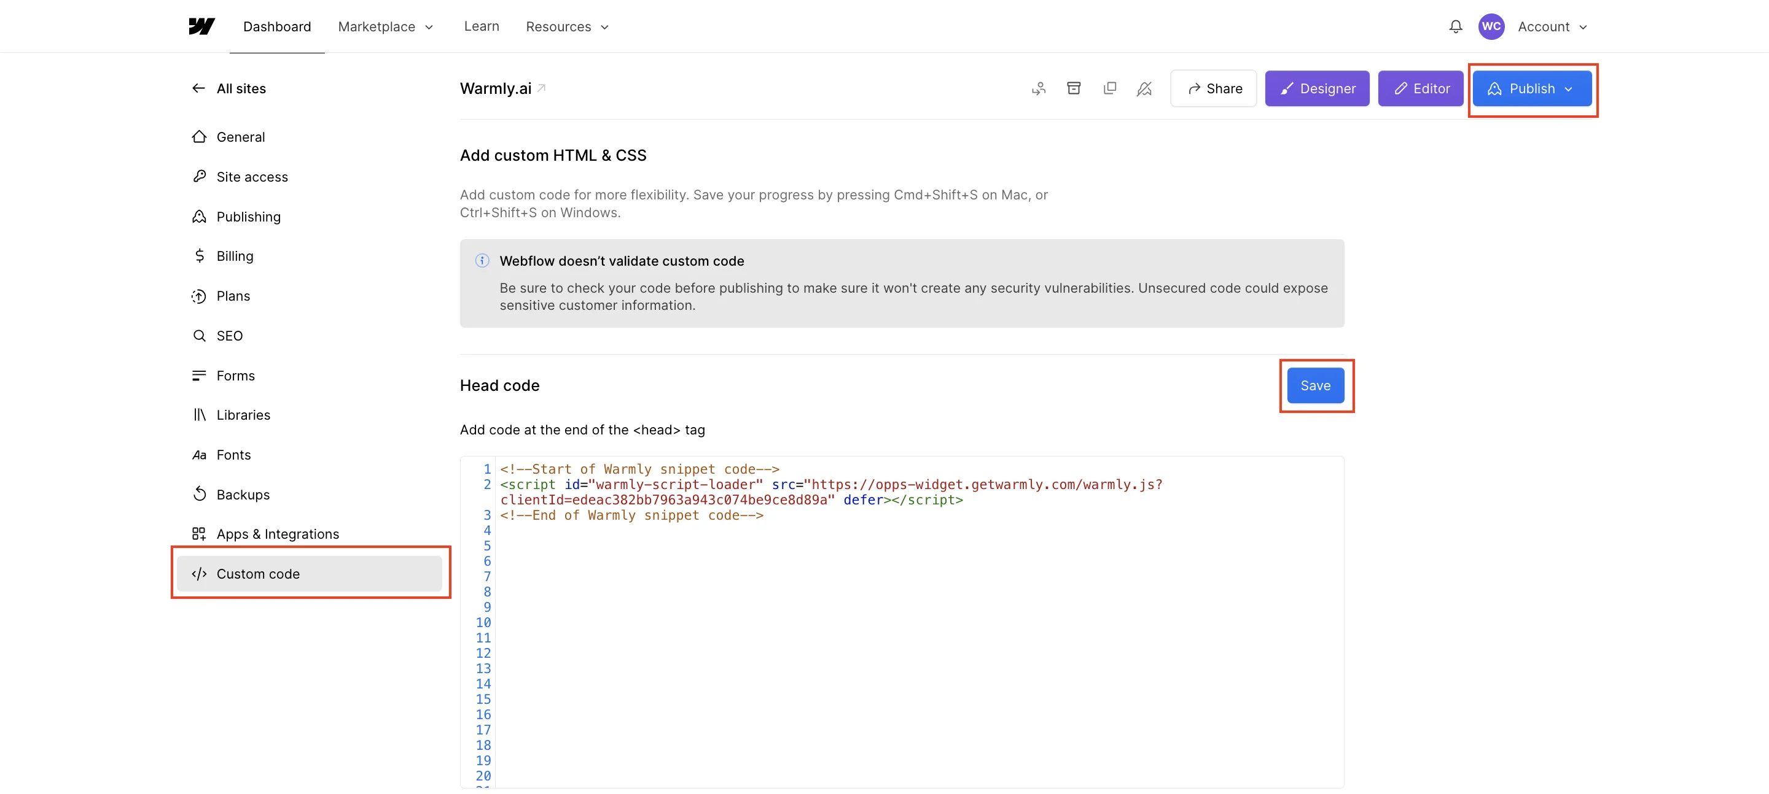Click the WC account avatar
The image size is (1769, 794).
(1491, 26)
